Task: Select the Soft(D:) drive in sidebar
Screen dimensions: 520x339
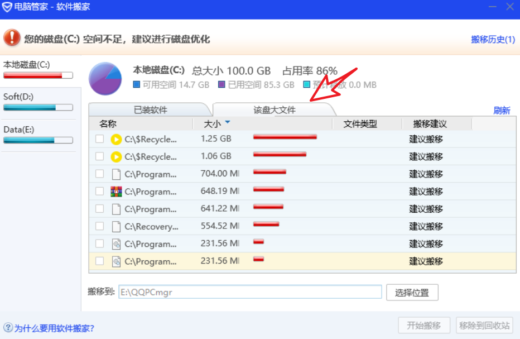Action: pyautogui.click(x=38, y=103)
